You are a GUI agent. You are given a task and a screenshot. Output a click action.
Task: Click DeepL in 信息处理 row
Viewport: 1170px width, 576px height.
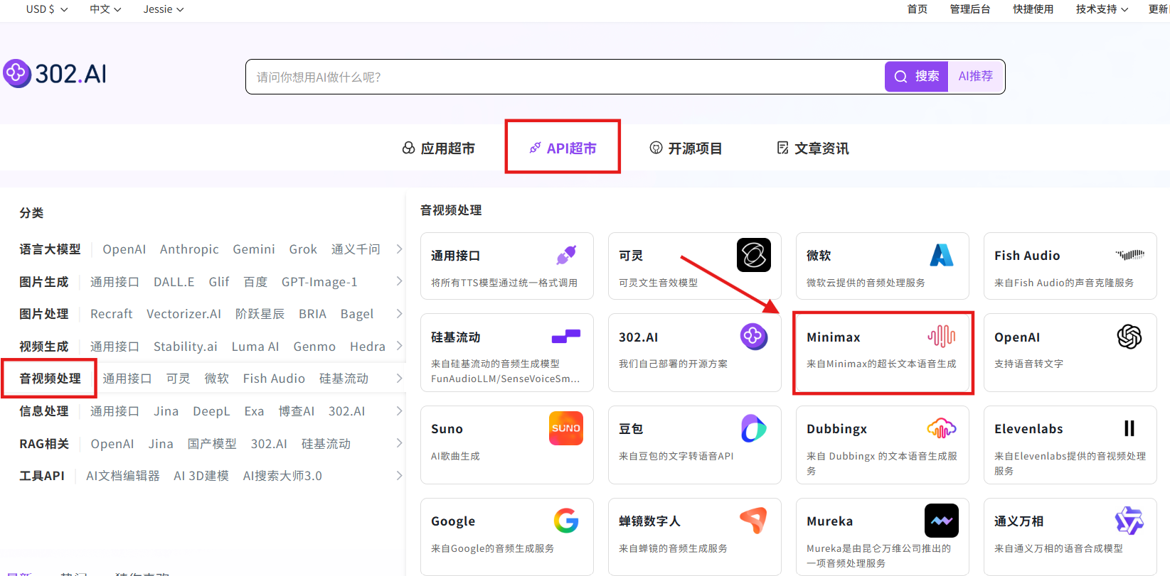(211, 411)
